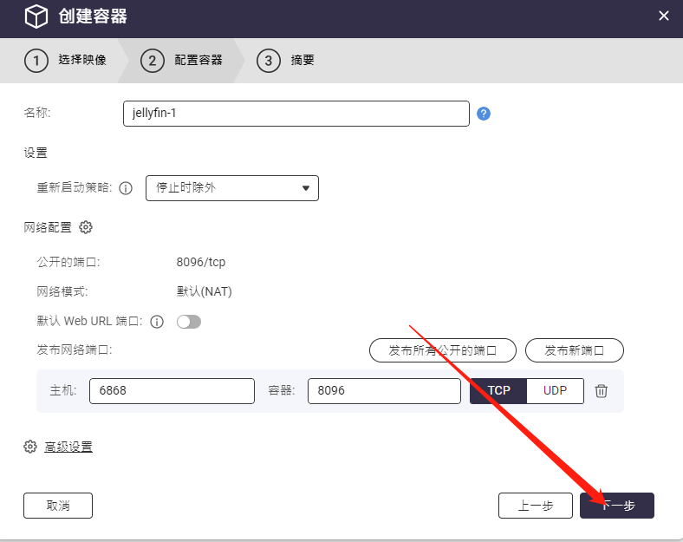
Task: Show info for default Web URL port
Action: tap(157, 322)
